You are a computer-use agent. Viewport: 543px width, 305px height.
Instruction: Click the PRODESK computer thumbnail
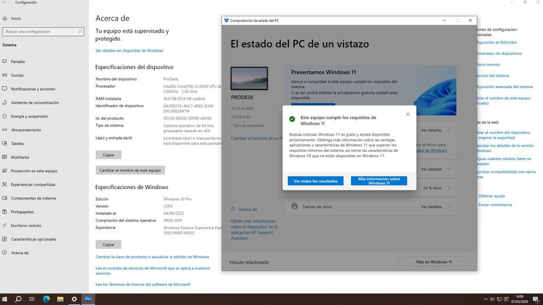point(249,78)
